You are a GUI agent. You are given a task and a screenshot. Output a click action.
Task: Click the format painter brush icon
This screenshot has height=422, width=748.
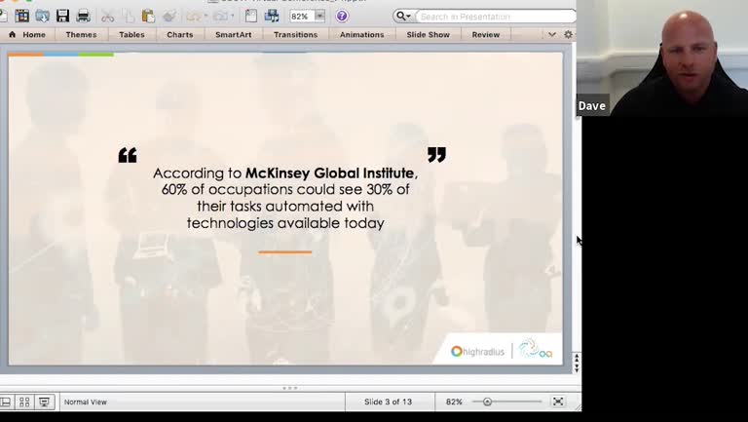(x=168, y=17)
